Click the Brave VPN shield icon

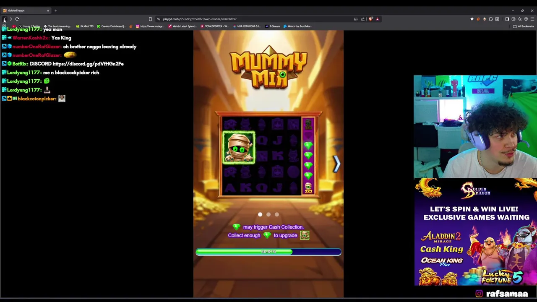coord(526,19)
